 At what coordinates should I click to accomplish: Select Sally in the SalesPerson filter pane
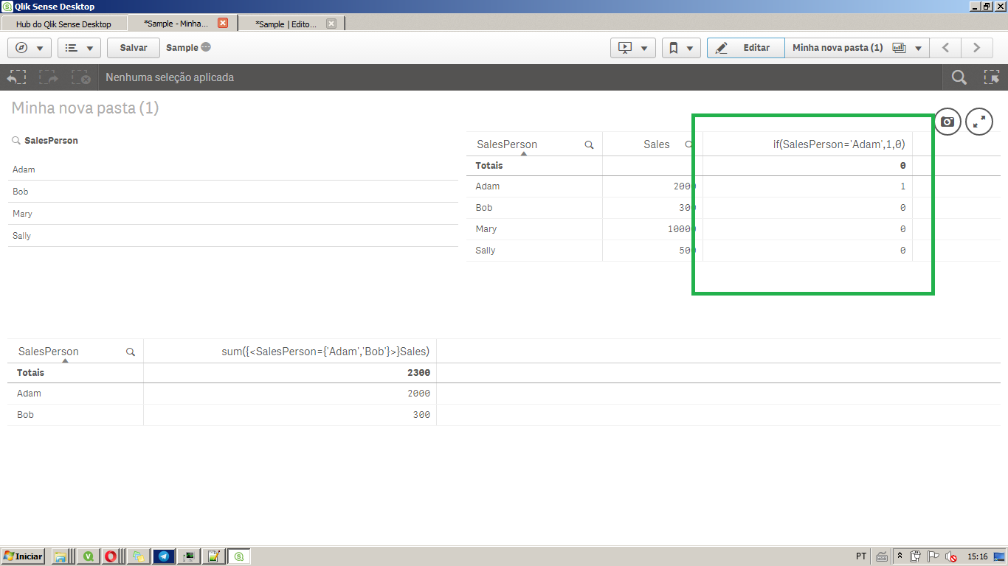click(x=233, y=236)
